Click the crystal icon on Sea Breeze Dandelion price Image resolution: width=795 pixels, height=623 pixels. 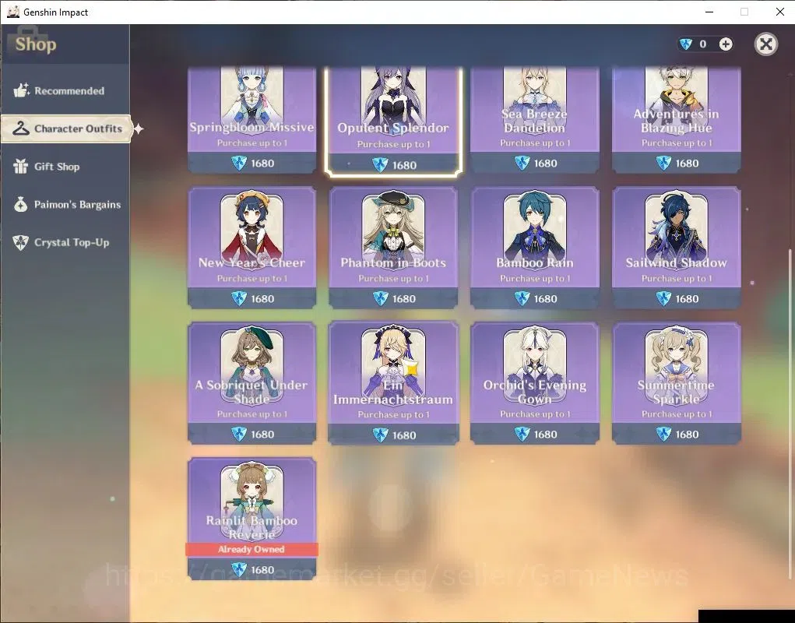[522, 164]
